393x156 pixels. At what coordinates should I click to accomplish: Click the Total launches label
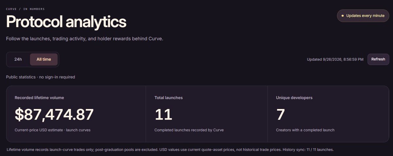coord(168,98)
